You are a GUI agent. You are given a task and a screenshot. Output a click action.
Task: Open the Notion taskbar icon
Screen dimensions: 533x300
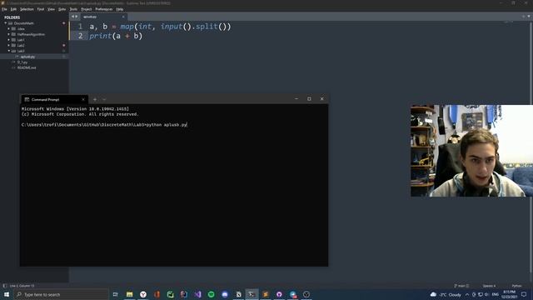(x=238, y=294)
